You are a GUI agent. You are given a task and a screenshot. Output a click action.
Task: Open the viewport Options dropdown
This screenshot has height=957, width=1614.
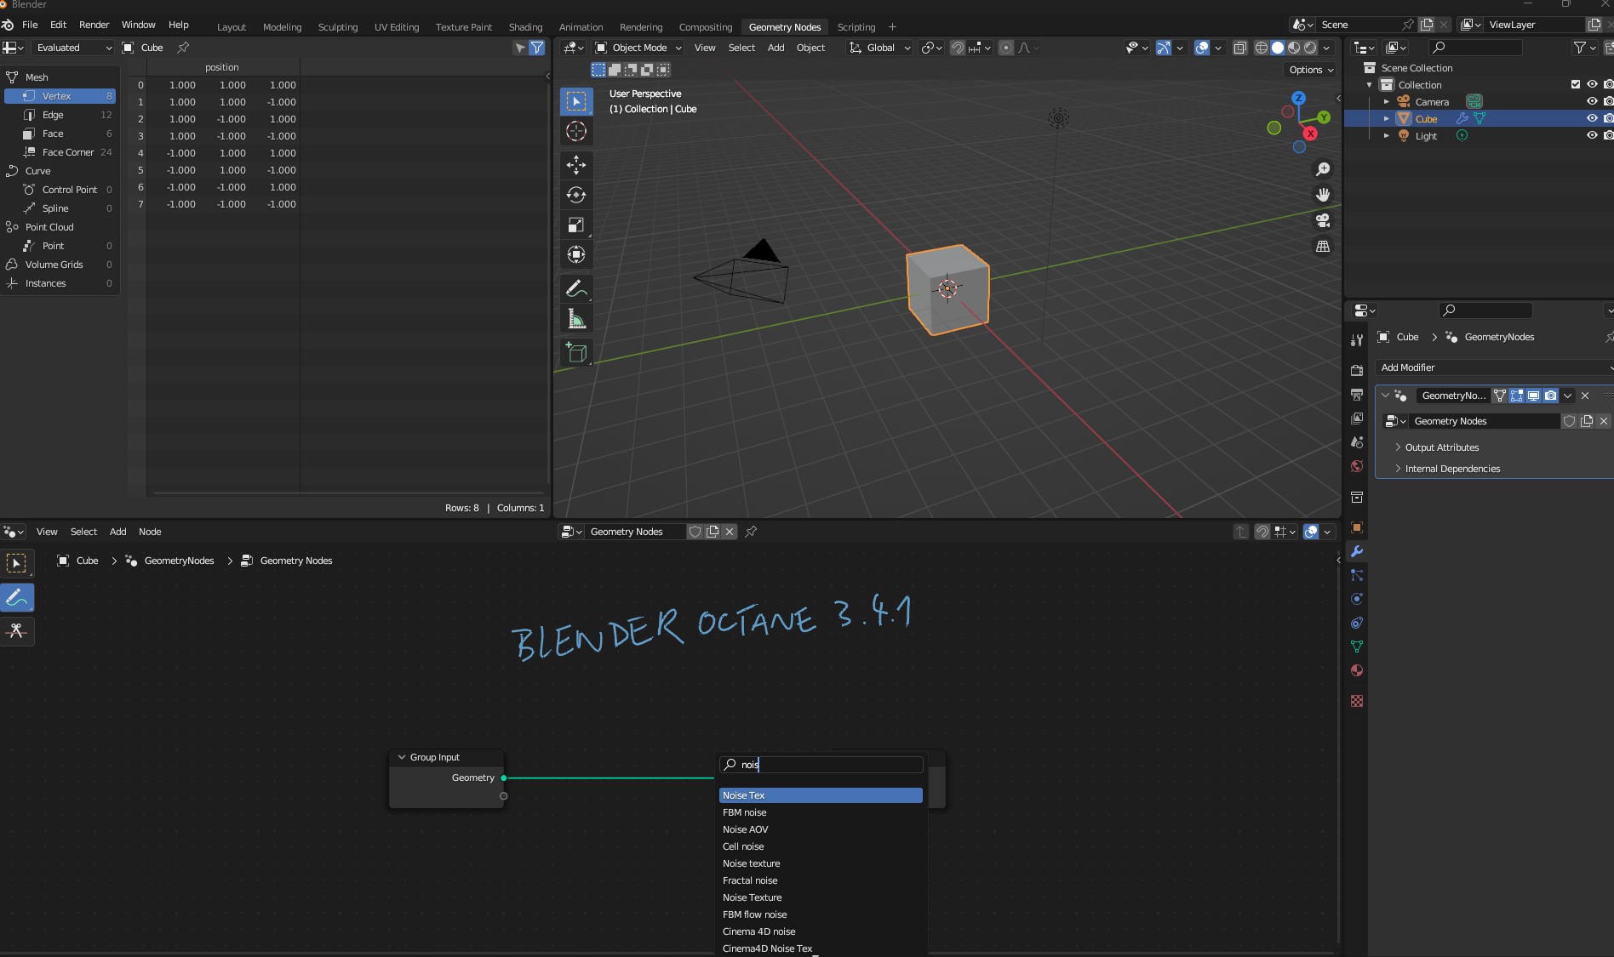coord(1311,70)
